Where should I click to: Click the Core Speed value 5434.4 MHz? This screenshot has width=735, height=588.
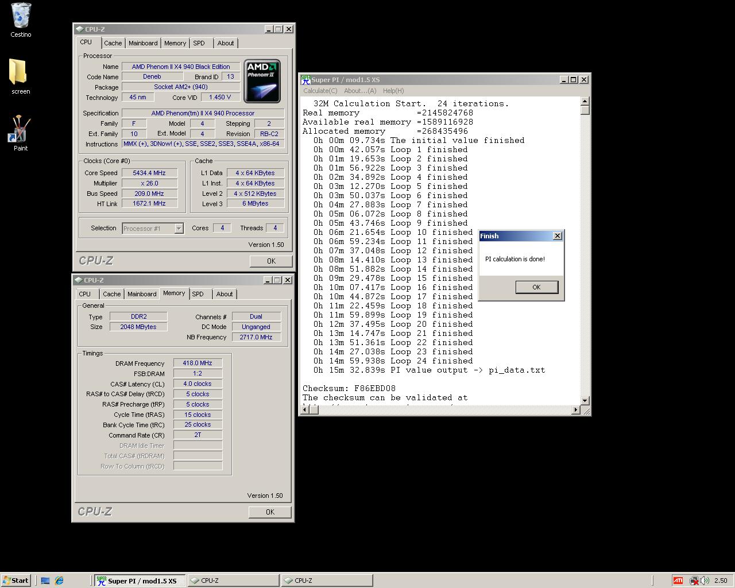click(149, 173)
